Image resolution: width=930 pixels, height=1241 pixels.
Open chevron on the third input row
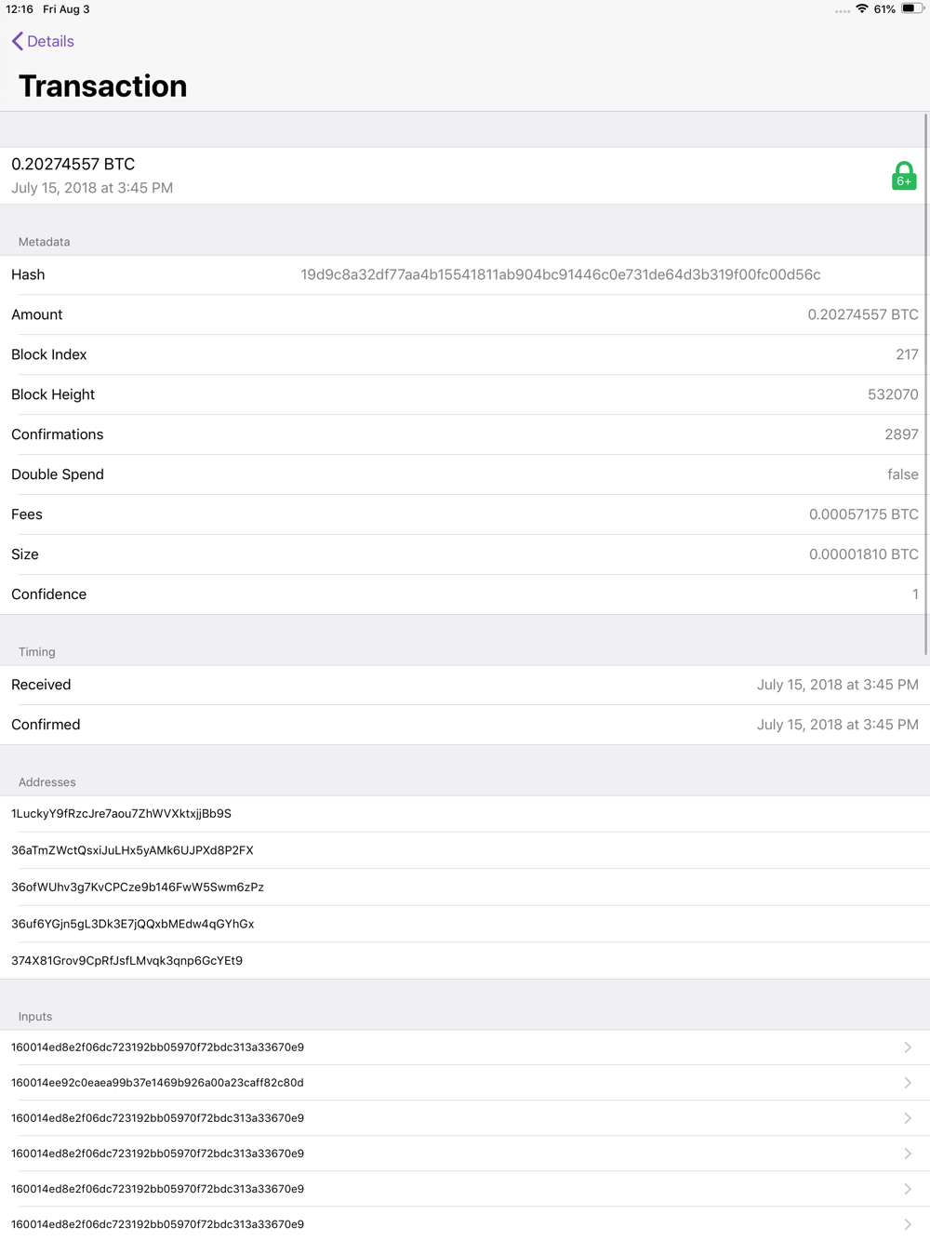[908, 1118]
